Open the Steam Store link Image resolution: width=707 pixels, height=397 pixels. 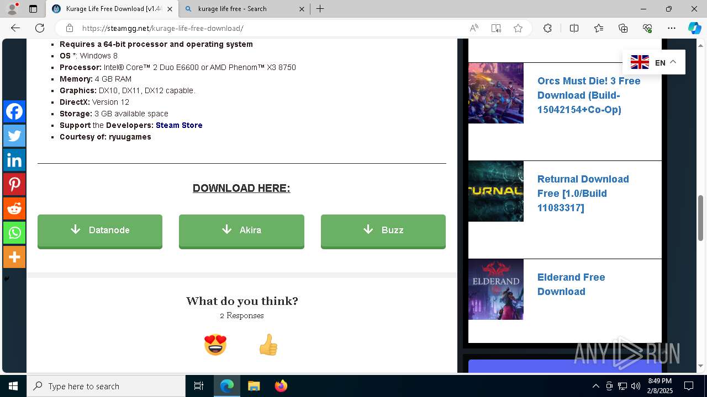click(179, 125)
